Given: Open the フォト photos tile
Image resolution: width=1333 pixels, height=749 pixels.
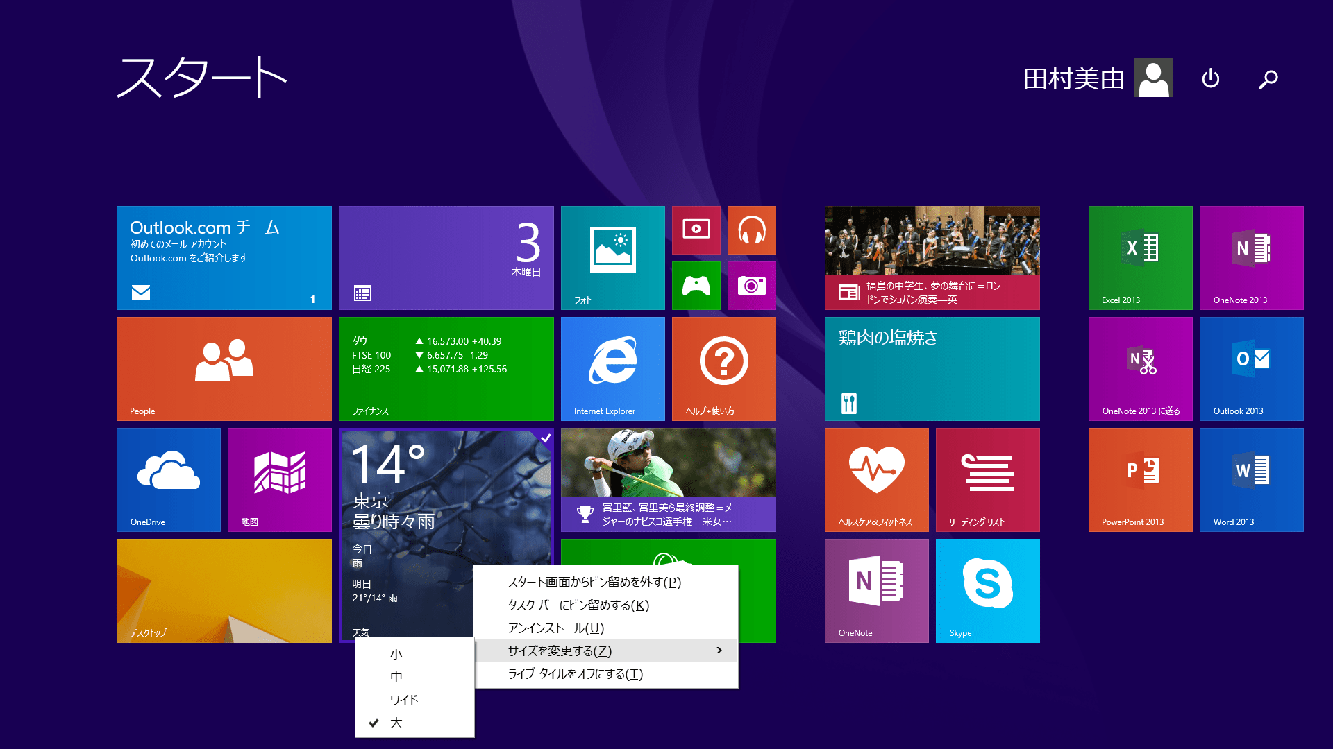Looking at the screenshot, I should point(612,257).
